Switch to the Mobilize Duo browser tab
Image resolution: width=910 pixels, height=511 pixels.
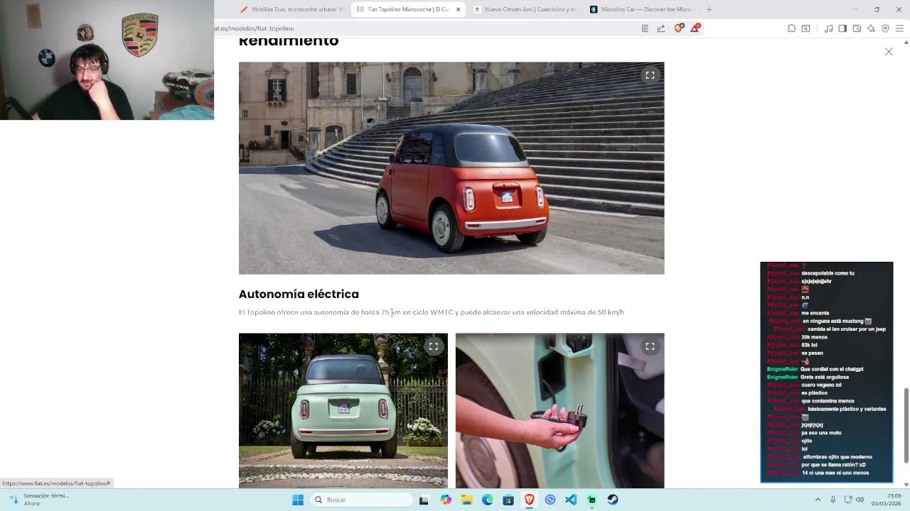click(291, 9)
